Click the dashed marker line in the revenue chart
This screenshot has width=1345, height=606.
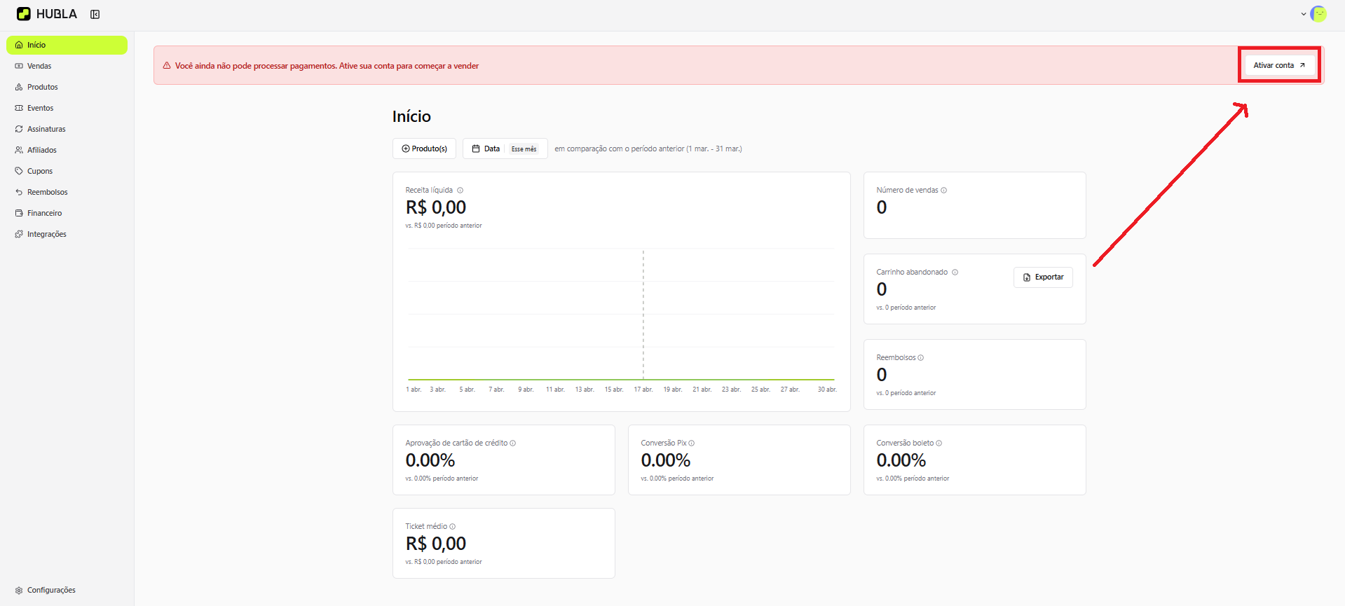[x=643, y=315]
